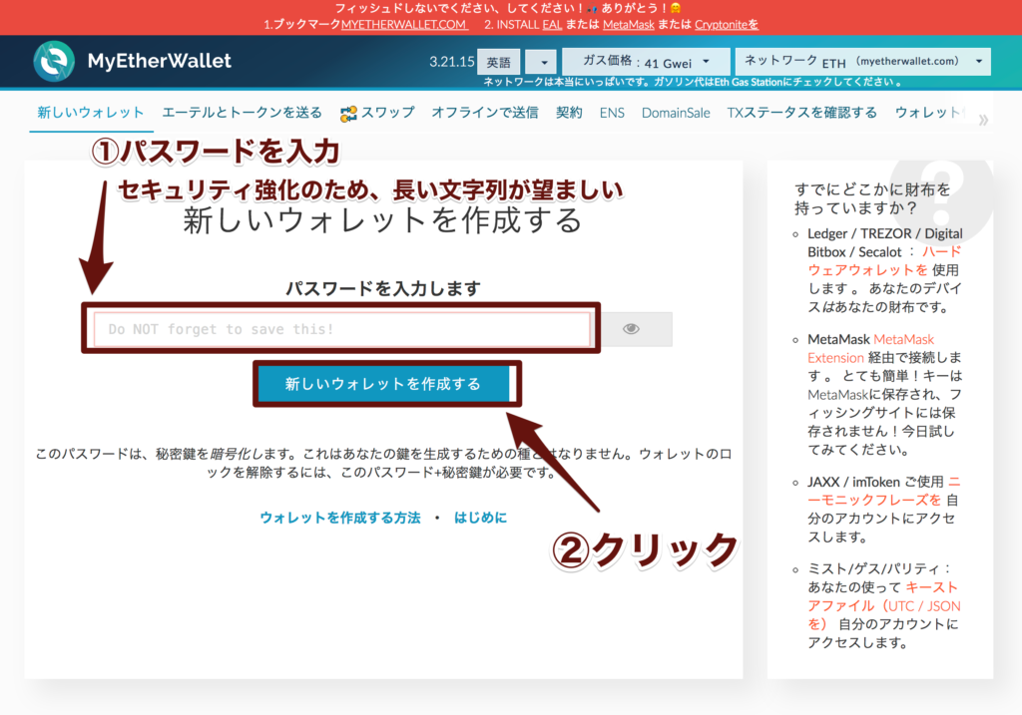The height and width of the screenshot is (715, 1022).
Task: Expand the ガス価格 41 Gwei dropdown
Action: (x=646, y=62)
